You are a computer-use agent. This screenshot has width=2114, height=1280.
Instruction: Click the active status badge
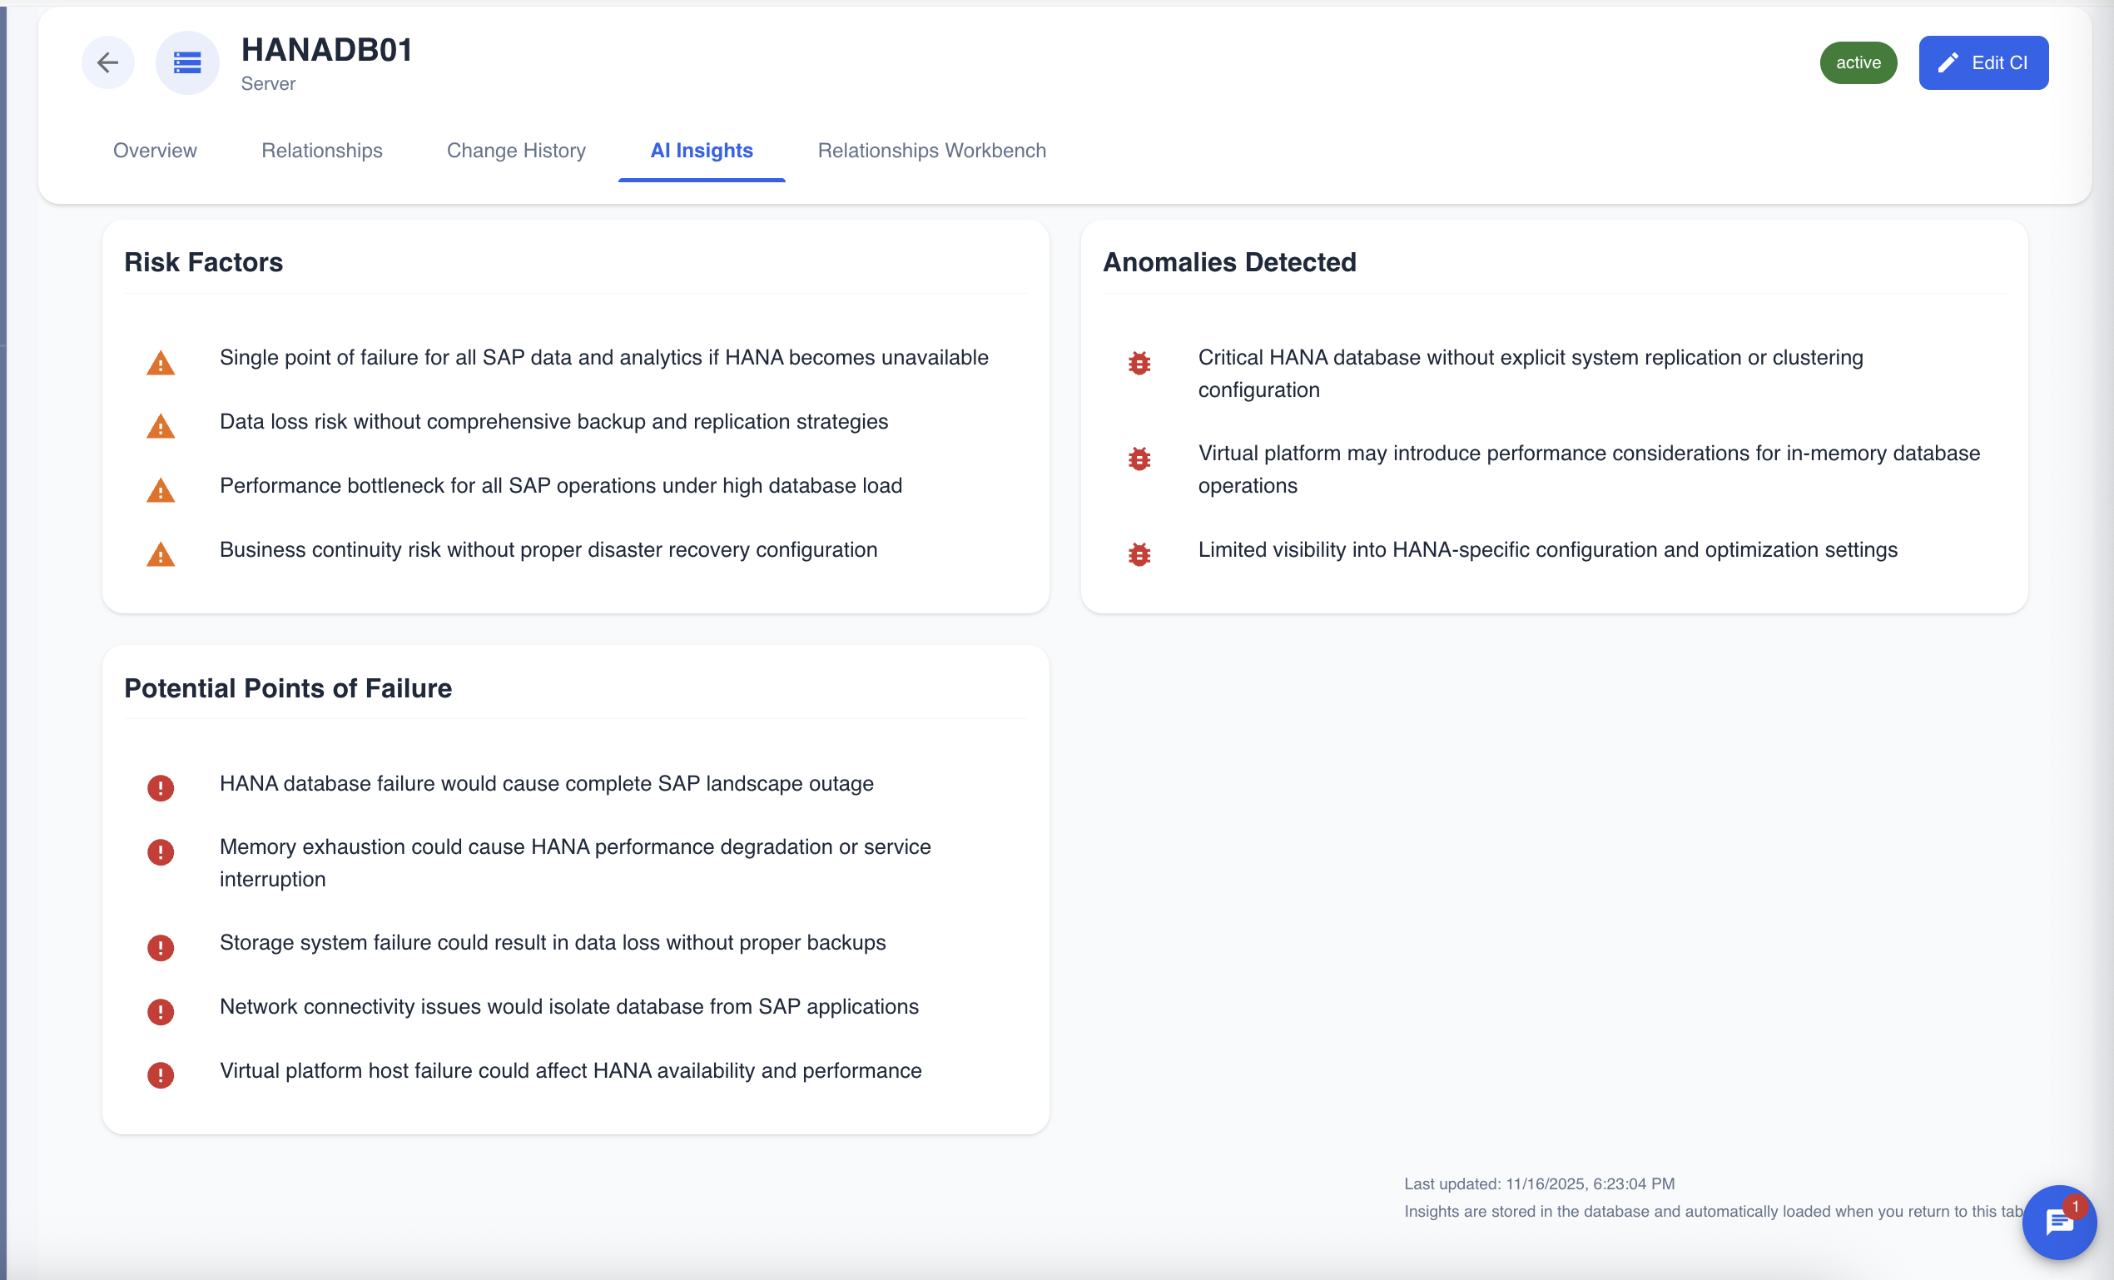coord(1858,62)
